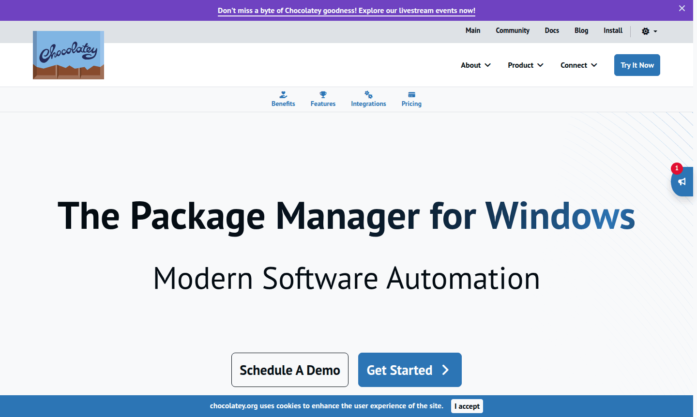
Task: Open site settings via the gear icon
Action: [645, 30]
